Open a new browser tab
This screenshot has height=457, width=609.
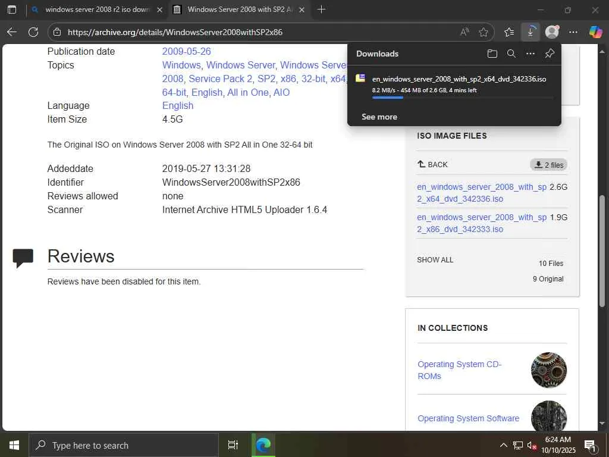pyautogui.click(x=321, y=10)
